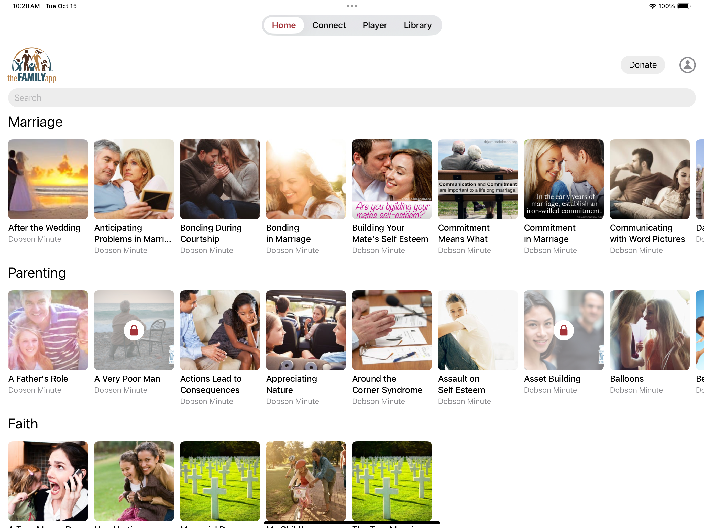
Task: Tap the Marriage section heading
Action: (35, 122)
